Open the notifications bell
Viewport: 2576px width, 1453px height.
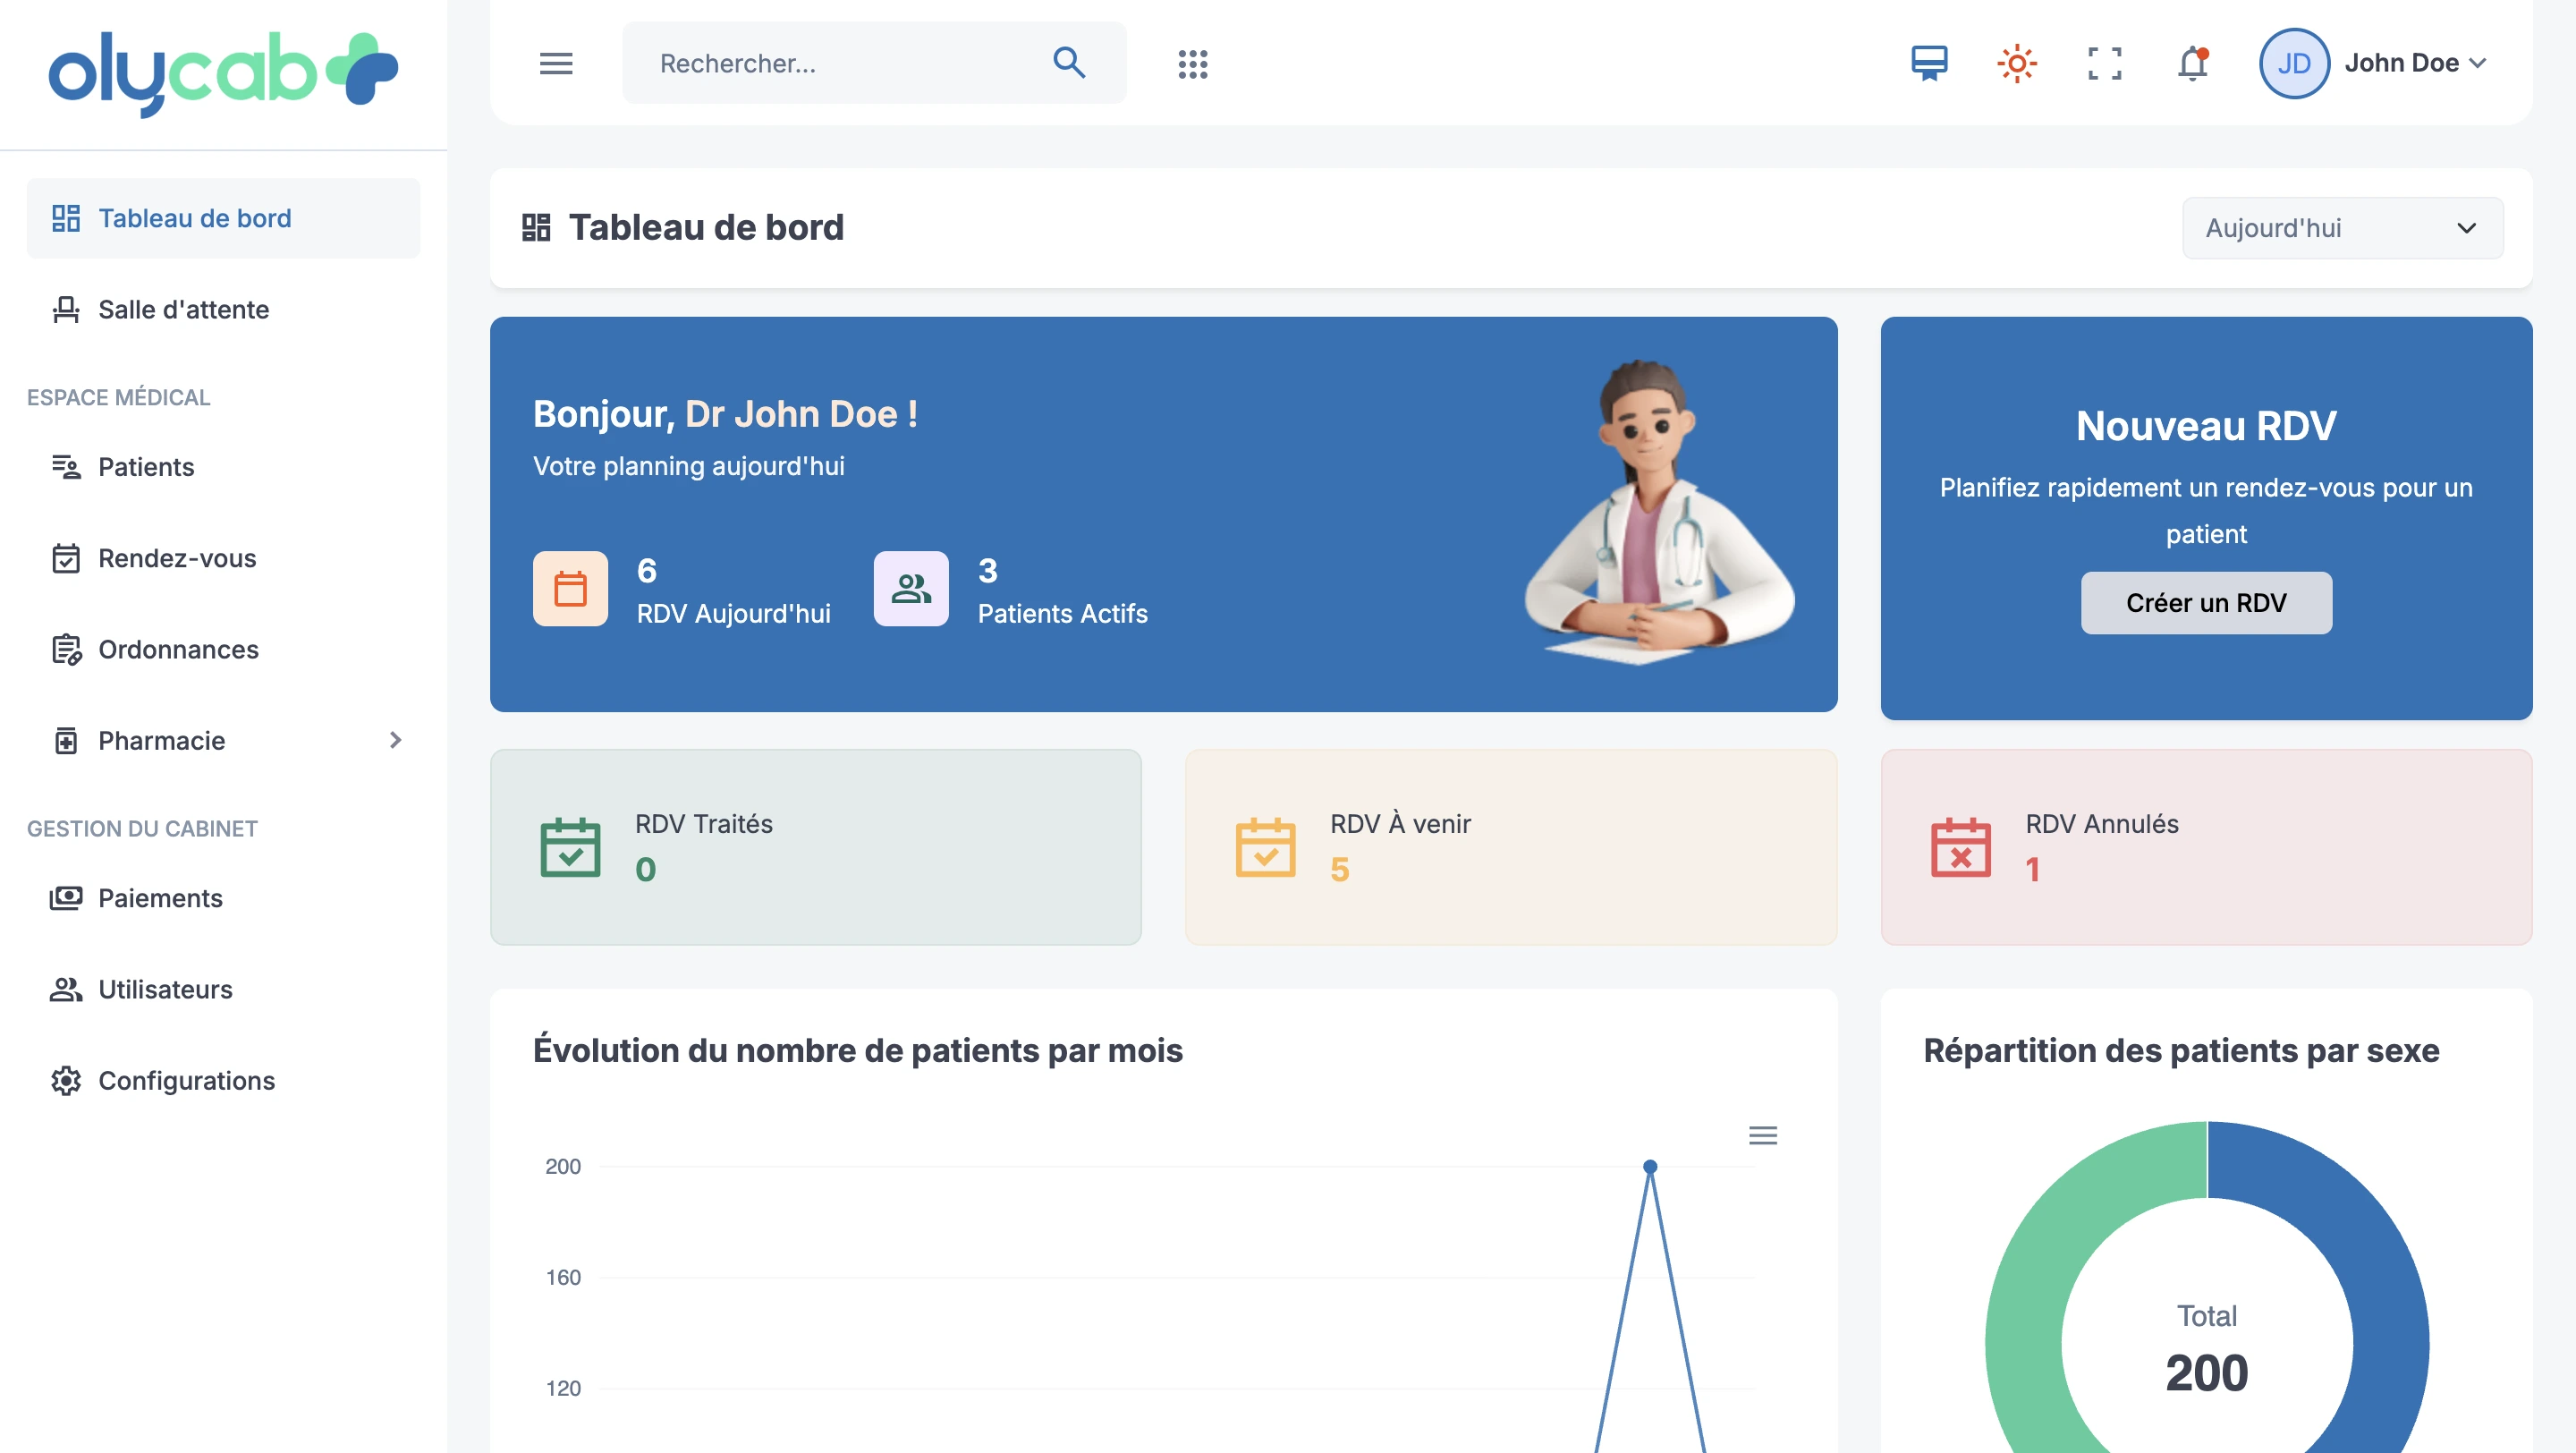coord(2192,63)
